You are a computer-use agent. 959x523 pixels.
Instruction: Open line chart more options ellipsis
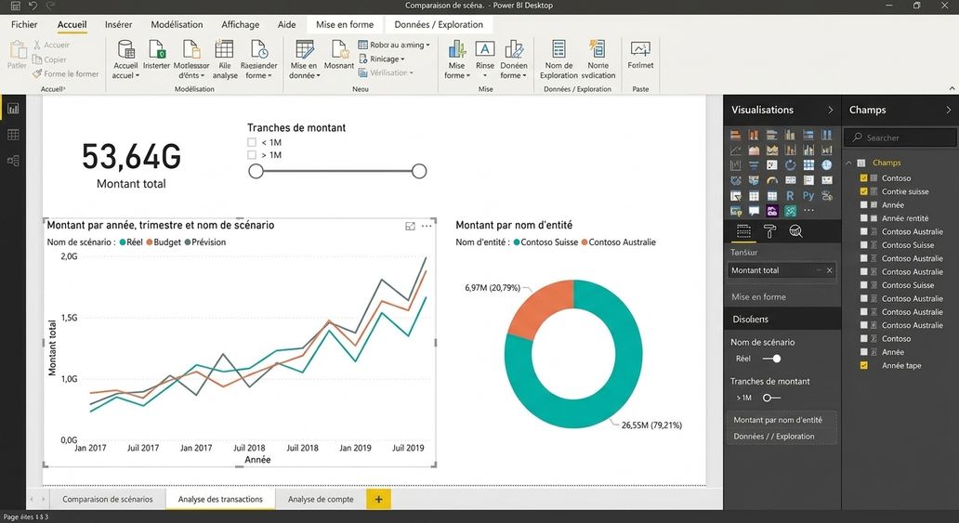427,227
